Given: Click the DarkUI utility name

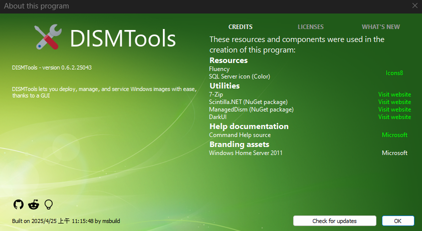Looking at the screenshot, I should click(x=218, y=117).
